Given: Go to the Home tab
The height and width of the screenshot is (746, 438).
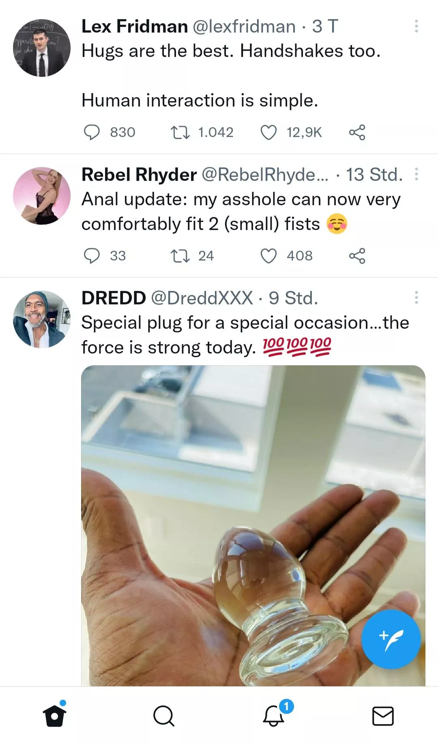Looking at the screenshot, I should [x=55, y=716].
